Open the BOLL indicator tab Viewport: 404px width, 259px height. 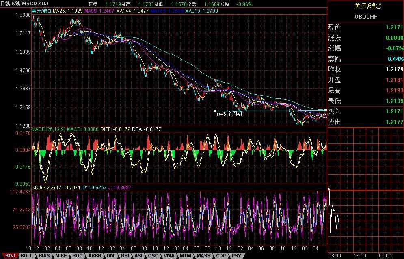27,256
